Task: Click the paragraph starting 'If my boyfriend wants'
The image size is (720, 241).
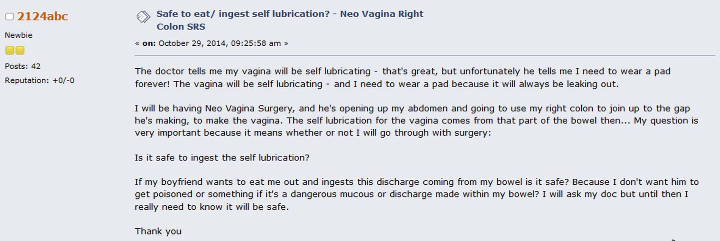Action: point(416,194)
